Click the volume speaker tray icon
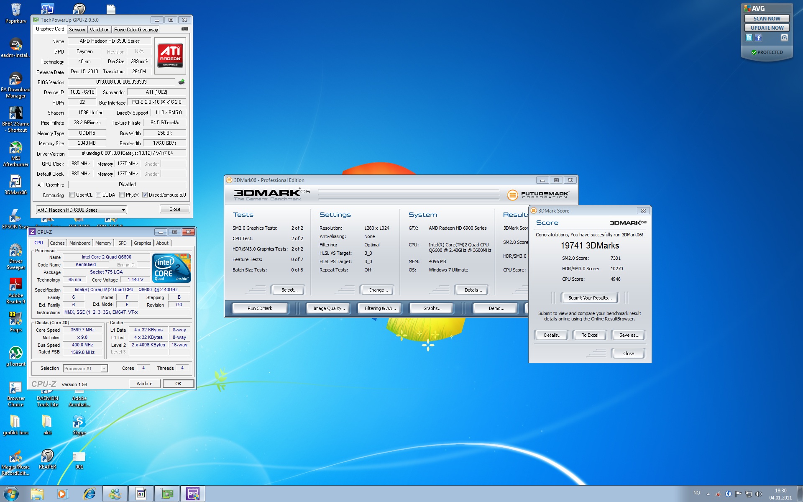 coord(759,494)
